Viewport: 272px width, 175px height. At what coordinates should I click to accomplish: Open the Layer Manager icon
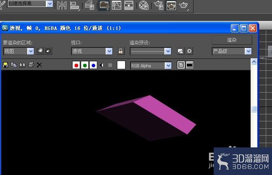(x=89, y=5)
